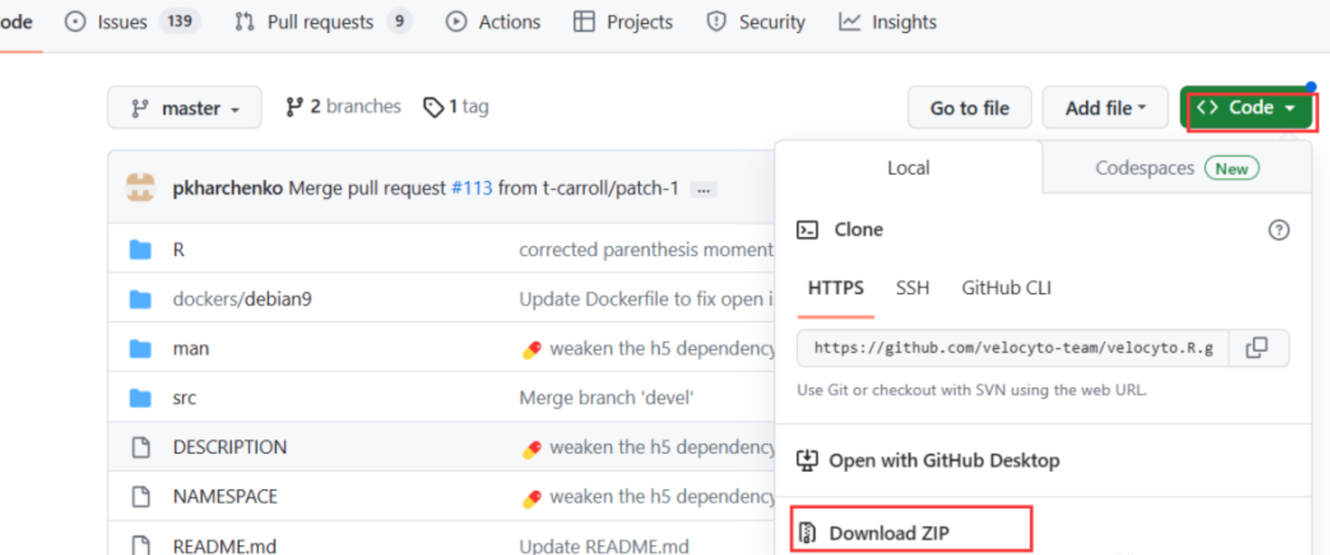The image size is (1330, 555).
Task: Open the Projects tab
Action: click(623, 22)
